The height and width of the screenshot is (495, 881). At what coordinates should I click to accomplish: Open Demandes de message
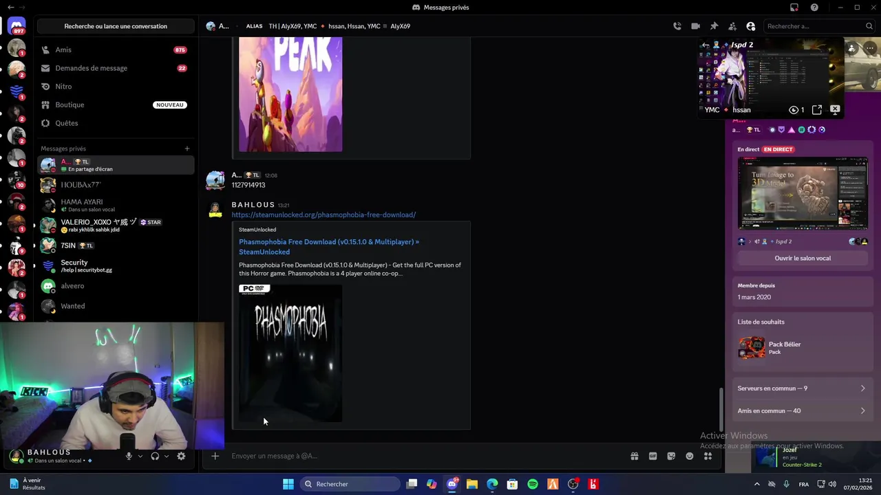click(x=116, y=68)
